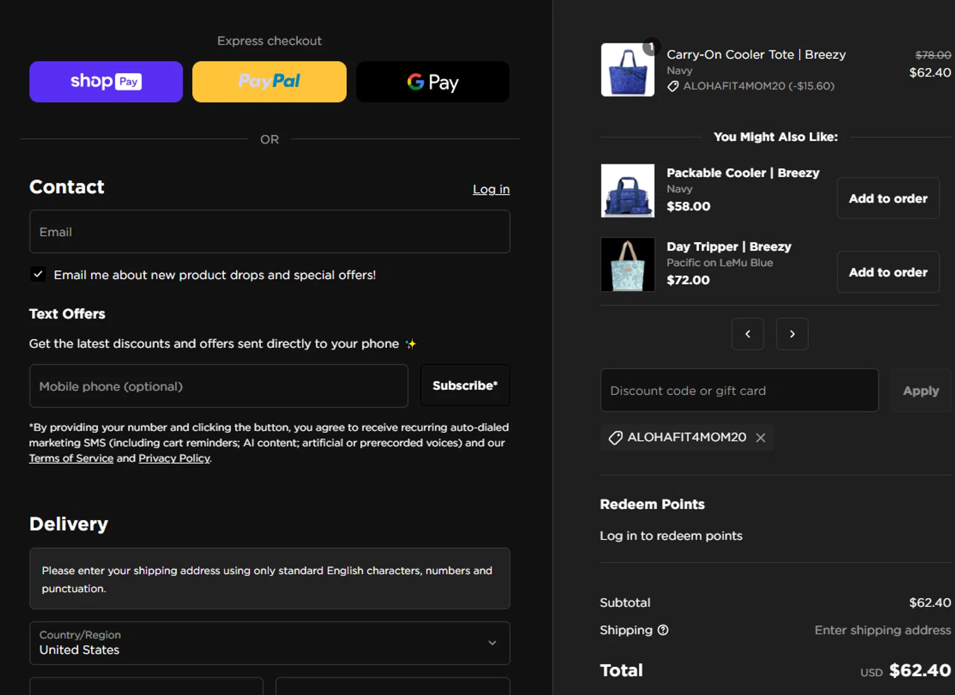Focus the Mobile phone optional field
The width and height of the screenshot is (955, 695).
coord(218,386)
